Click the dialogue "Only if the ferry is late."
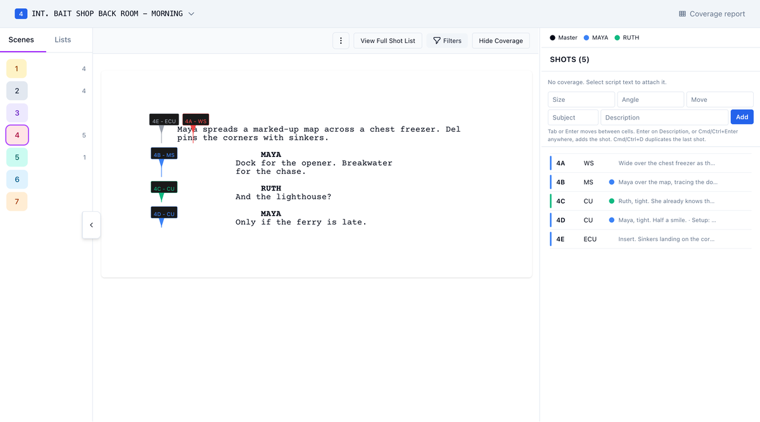 point(301,222)
